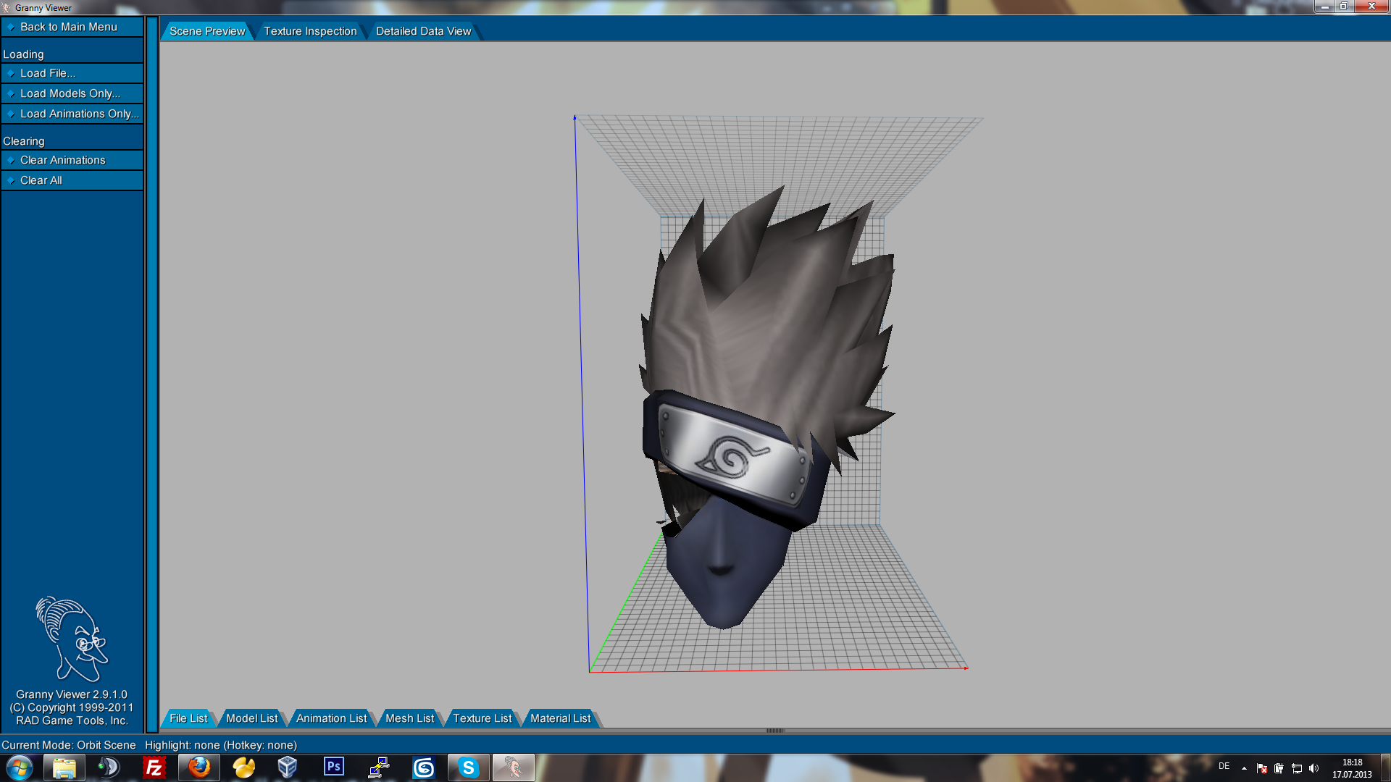Open the headset app taskbar icon
Screen dimensions: 1391x782
pyautogui.click(x=109, y=768)
